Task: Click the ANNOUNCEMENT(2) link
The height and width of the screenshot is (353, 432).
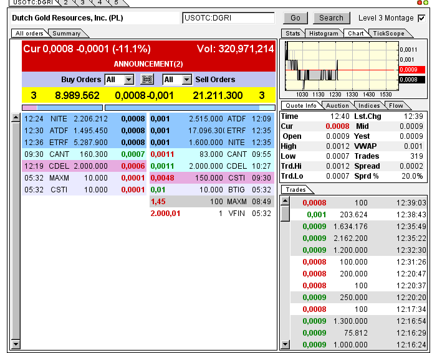Action: (148, 64)
